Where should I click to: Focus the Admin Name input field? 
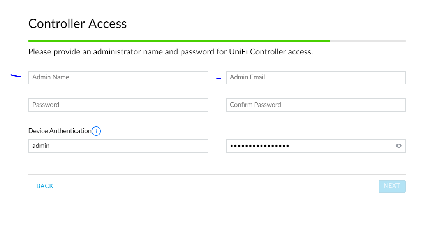(x=118, y=77)
